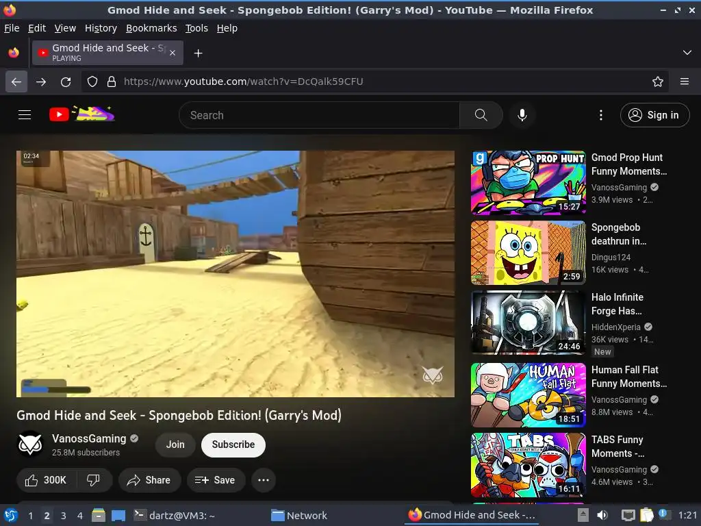This screenshot has width=701, height=526.
Task: Open update notification tray icon
Action: click(663, 514)
